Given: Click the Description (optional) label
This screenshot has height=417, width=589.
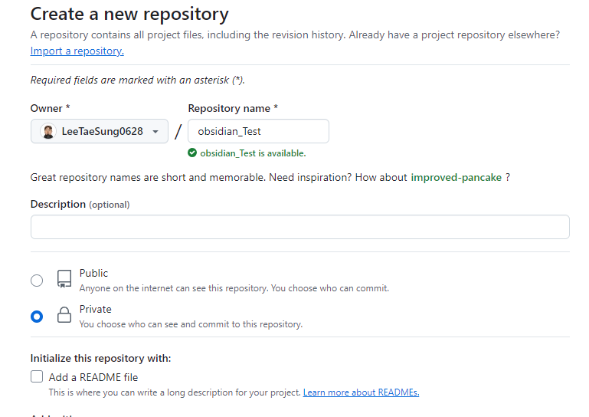Looking at the screenshot, I should (80, 204).
